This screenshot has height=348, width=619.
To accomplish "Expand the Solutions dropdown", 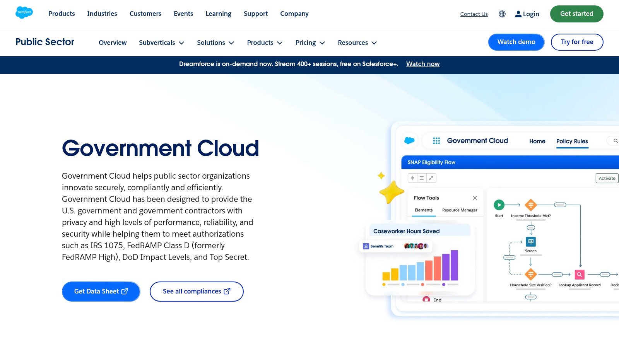I will pos(215,43).
